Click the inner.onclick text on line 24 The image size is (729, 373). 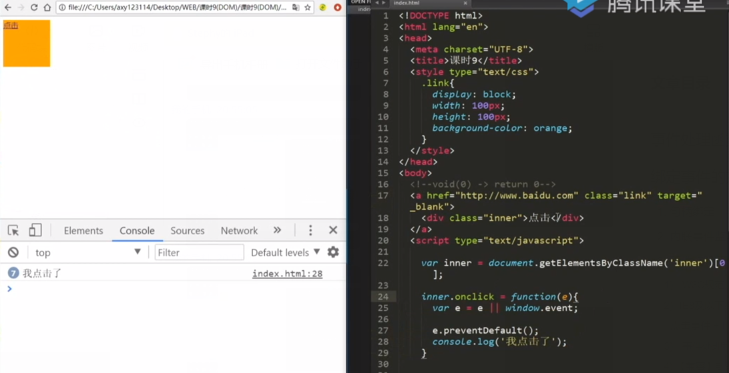[458, 297]
